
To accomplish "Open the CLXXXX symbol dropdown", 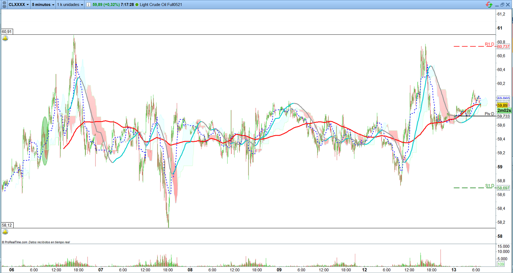I will click(x=19, y=5).
